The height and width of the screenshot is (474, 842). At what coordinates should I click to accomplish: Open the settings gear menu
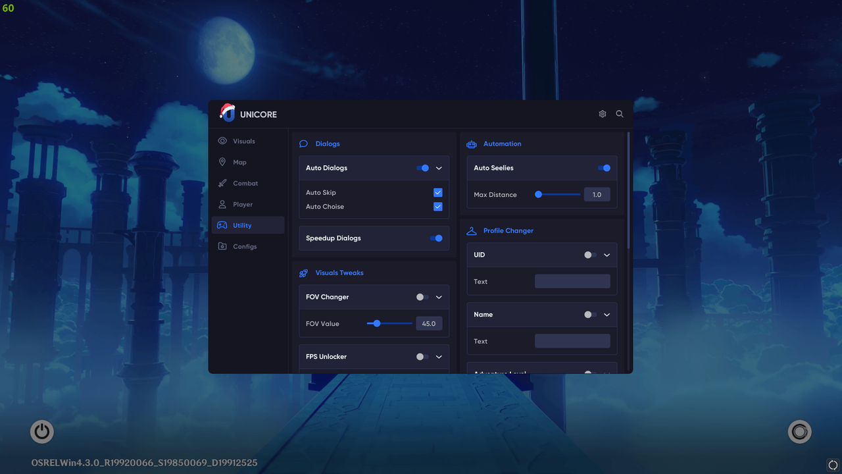click(602, 113)
